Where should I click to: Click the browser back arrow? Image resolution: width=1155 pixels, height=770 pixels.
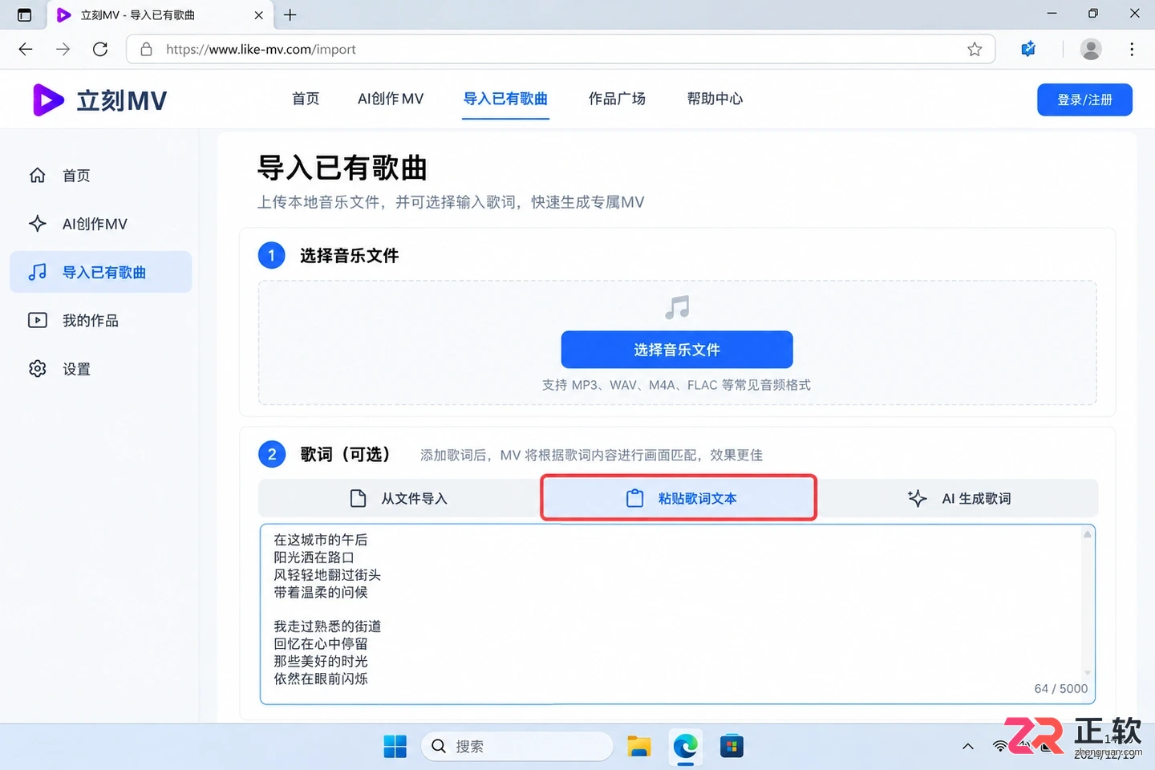26,49
